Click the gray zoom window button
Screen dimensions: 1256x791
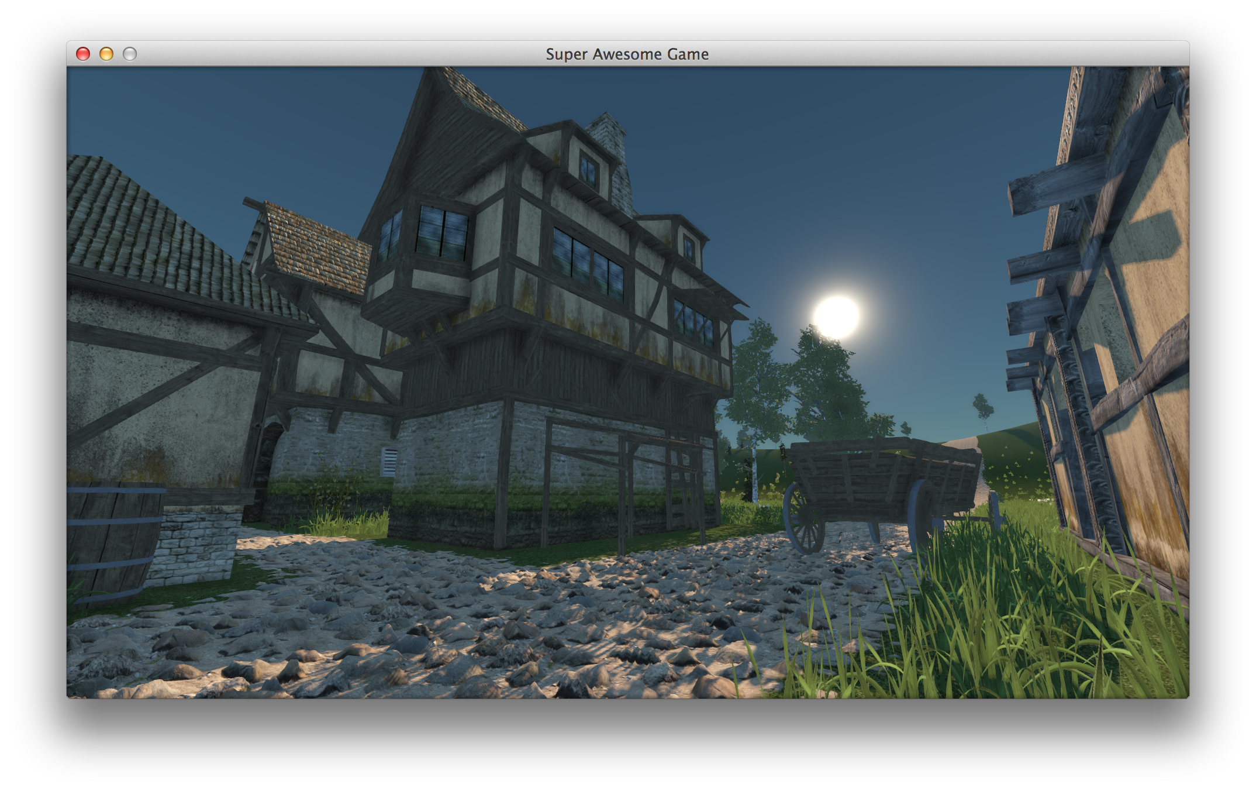click(130, 54)
